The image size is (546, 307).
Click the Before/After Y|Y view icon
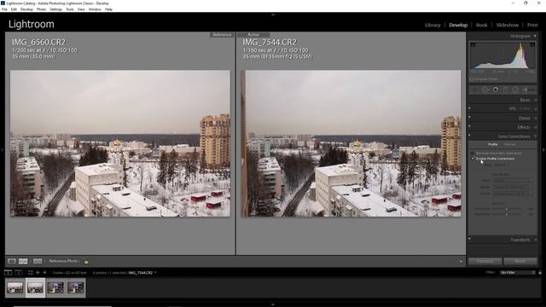pos(38,261)
